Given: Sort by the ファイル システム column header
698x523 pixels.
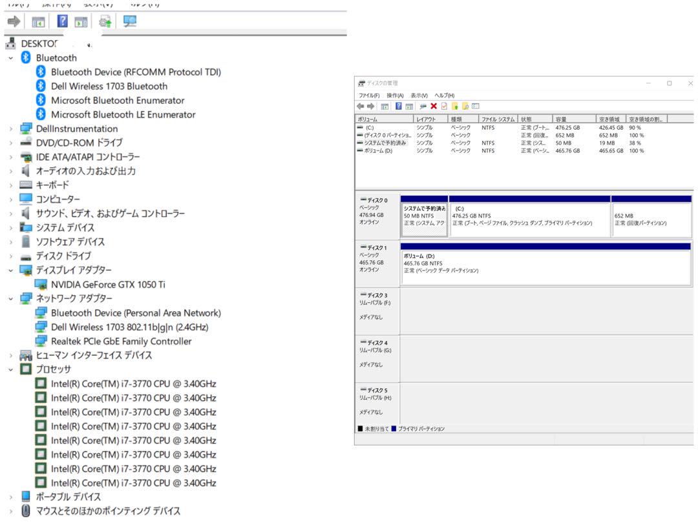Looking at the screenshot, I should (x=498, y=119).
